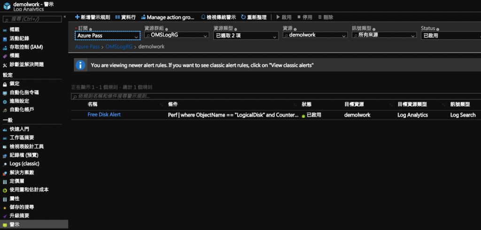Image resolution: width=481 pixels, height=230 pixels.
Task: Click the 自動化帳戶 icon
Action: coord(5,110)
